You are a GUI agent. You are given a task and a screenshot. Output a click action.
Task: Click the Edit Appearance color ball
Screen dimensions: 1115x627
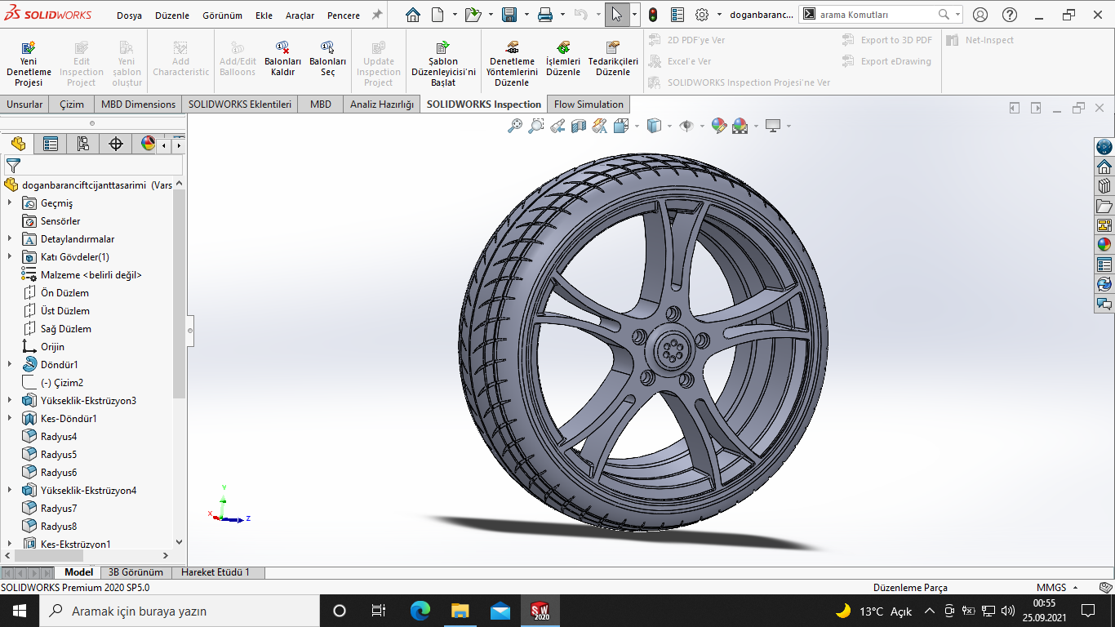tap(718, 126)
